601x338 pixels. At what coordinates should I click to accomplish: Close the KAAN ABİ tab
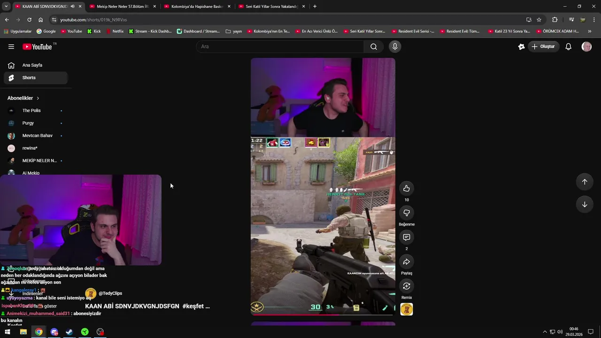80,7
